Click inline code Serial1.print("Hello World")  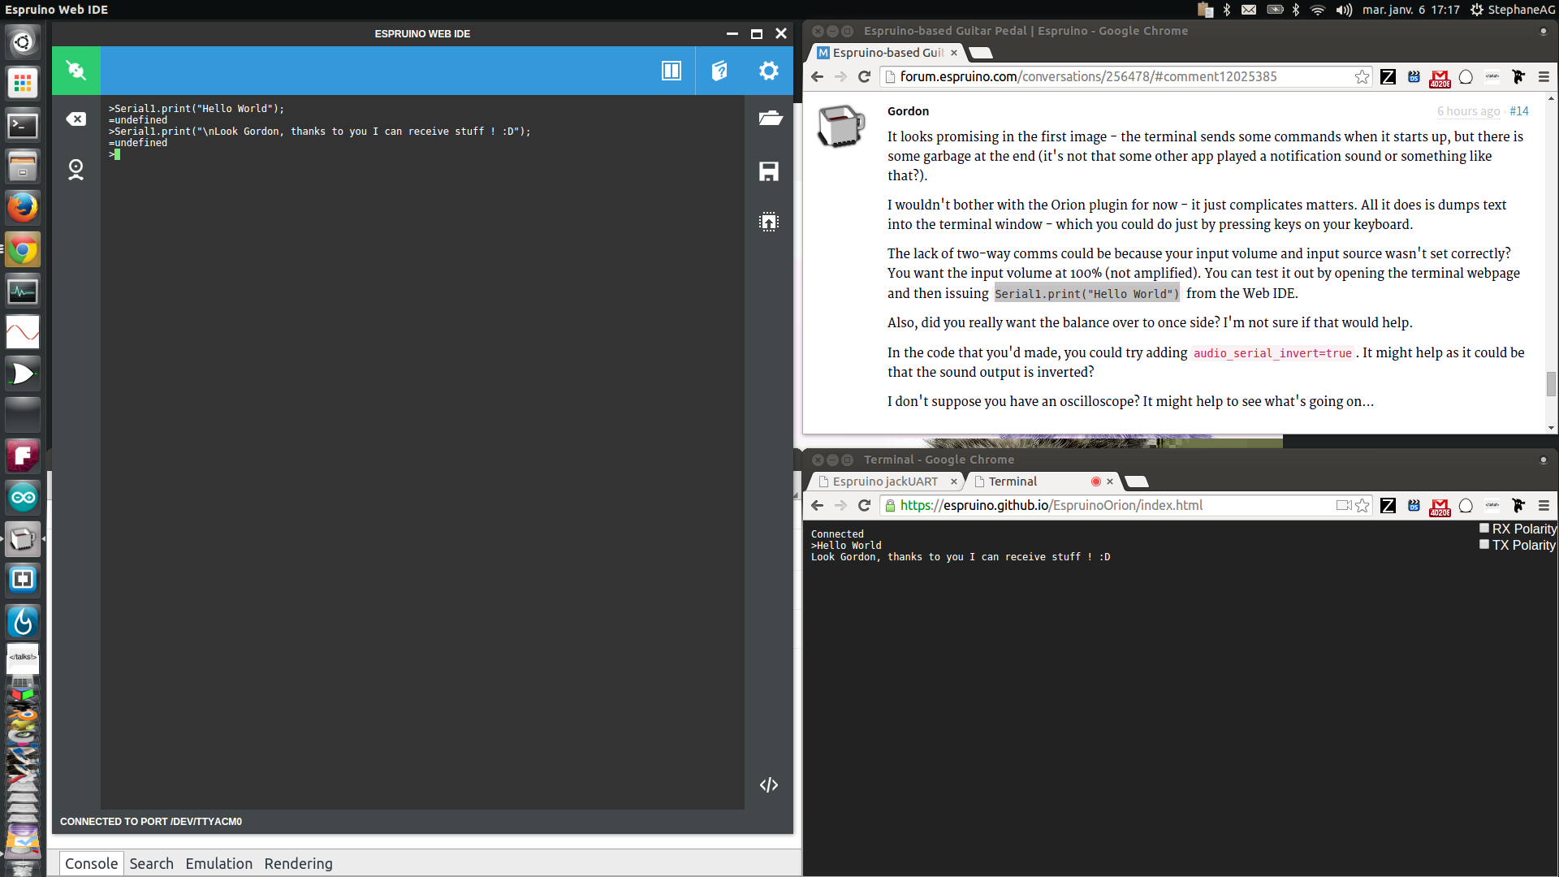1086,294
